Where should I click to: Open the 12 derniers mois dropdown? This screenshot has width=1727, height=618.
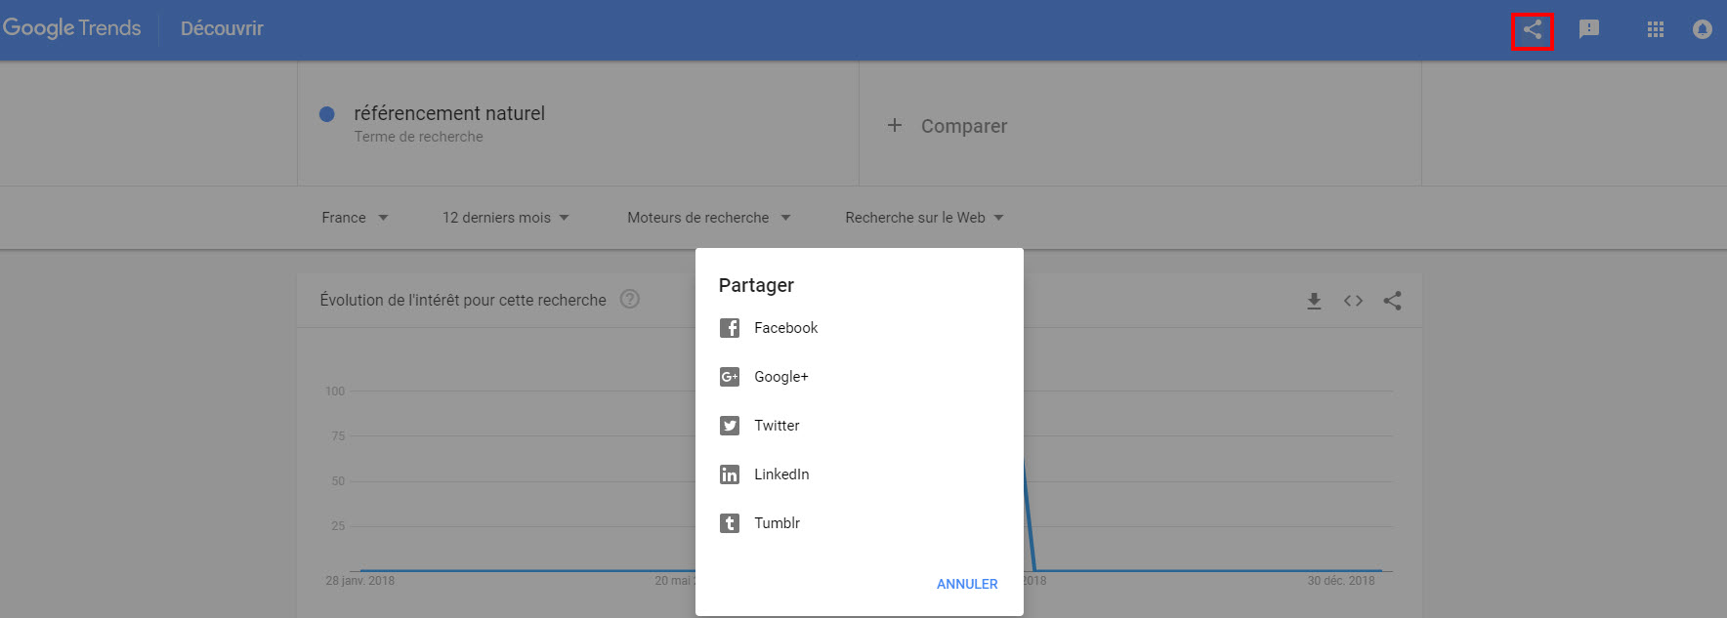(505, 218)
